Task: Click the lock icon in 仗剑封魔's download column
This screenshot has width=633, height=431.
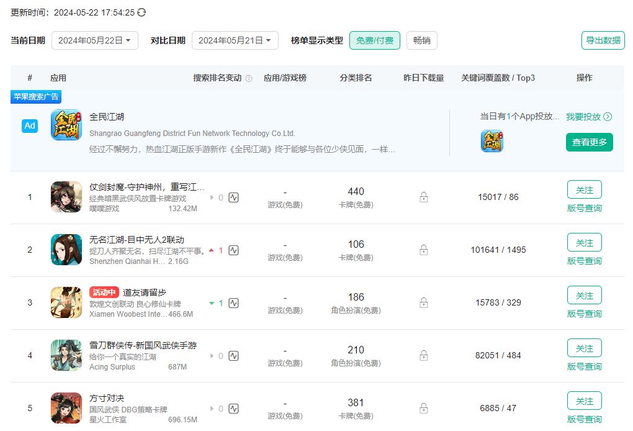Action: (423, 196)
